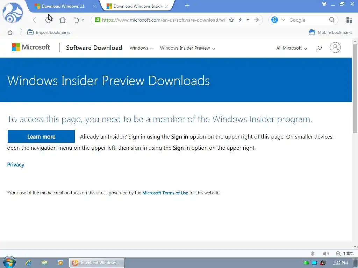
Task: Click Import bookmarks
Action: click(49, 32)
